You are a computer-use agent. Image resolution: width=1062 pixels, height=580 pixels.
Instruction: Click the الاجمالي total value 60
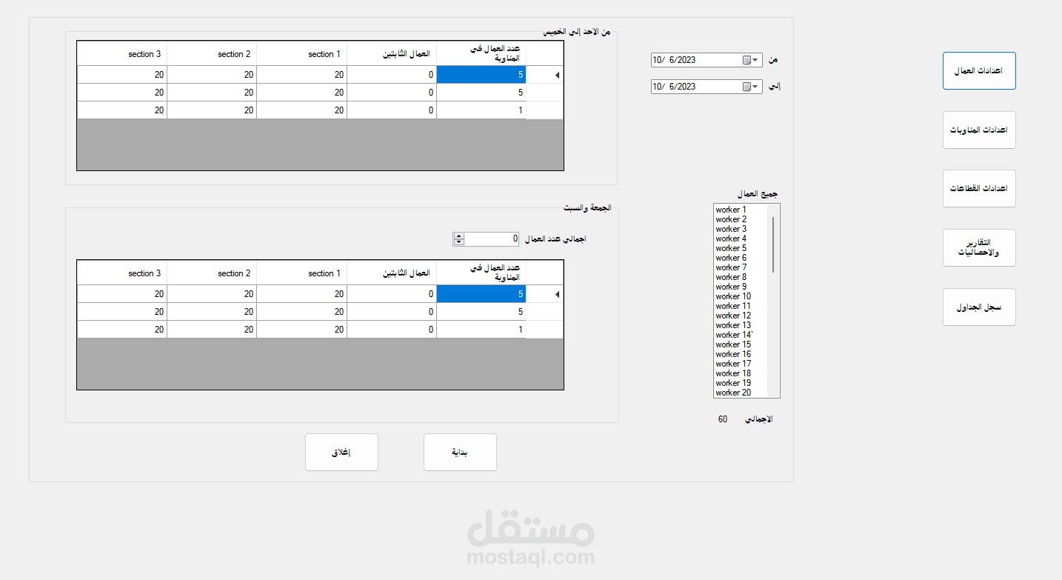(723, 419)
